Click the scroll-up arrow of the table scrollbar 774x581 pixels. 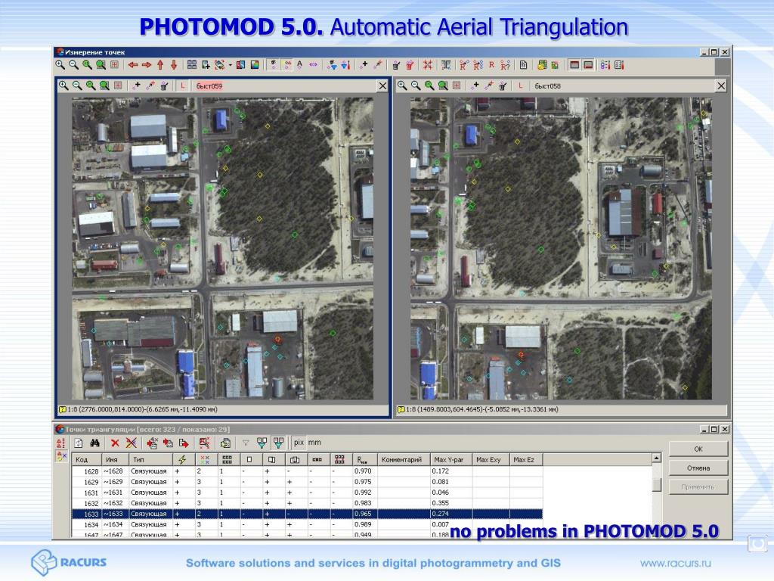(x=657, y=458)
